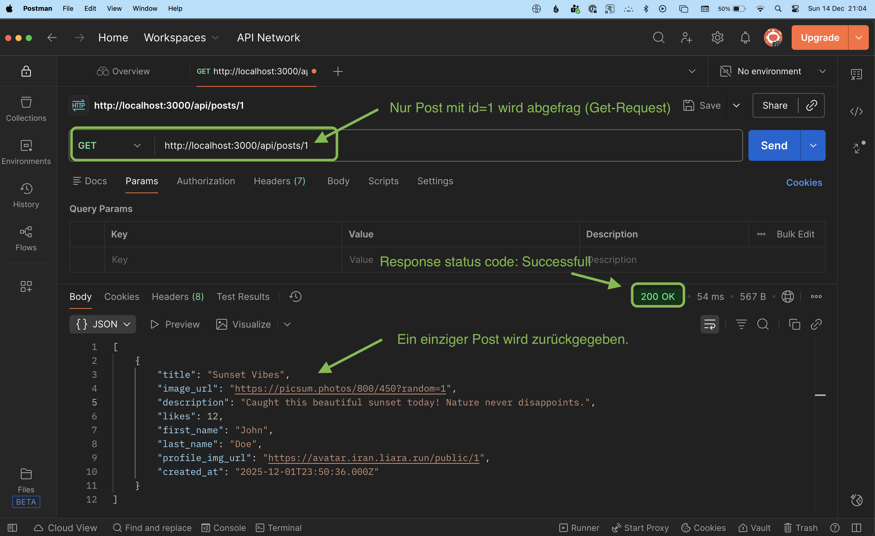The height and width of the screenshot is (536, 875).
Task: Open the Response Headers (8) tab
Action: [x=178, y=297]
